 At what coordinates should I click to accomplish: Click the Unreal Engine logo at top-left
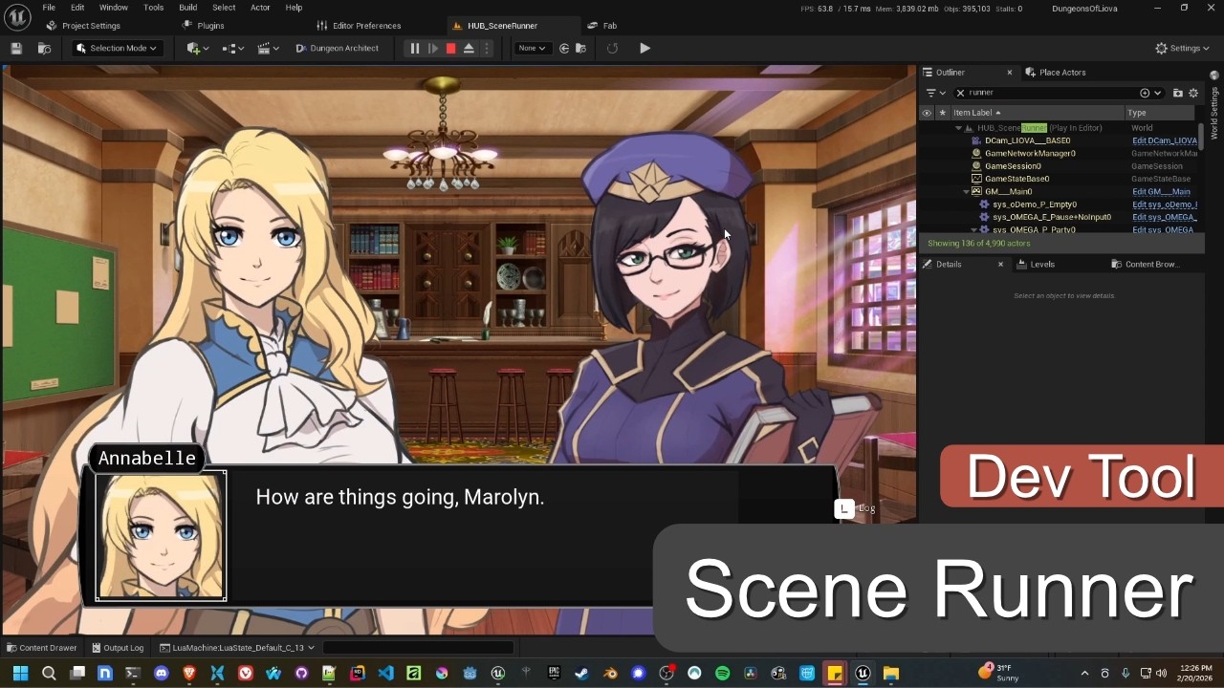[18, 16]
